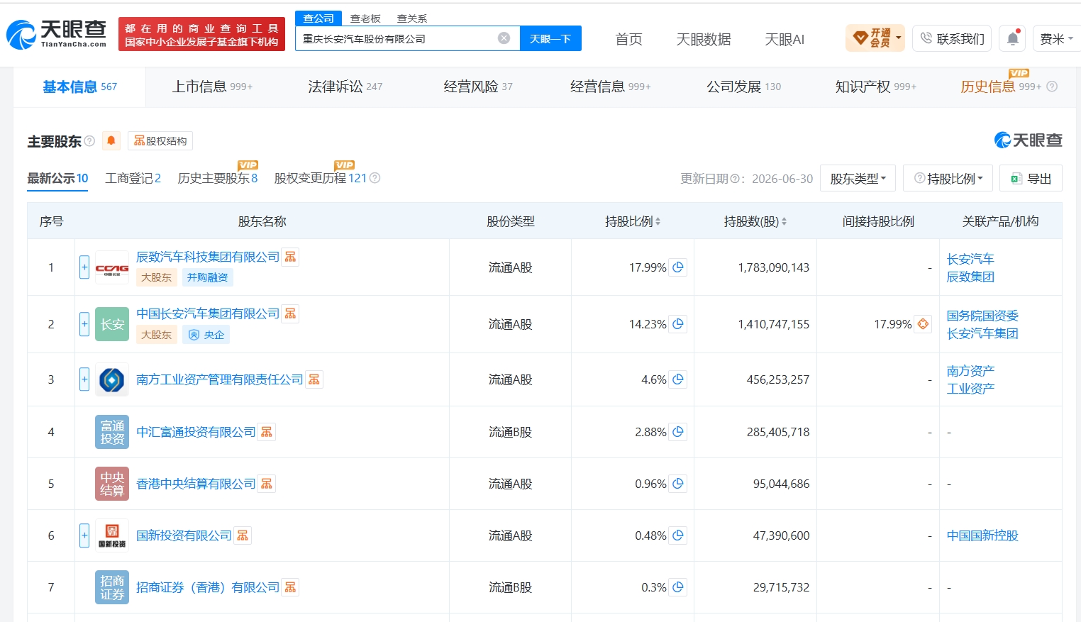Open the 持股比例 dropdown filter
Screen dimensions: 1081x622
coord(948,178)
